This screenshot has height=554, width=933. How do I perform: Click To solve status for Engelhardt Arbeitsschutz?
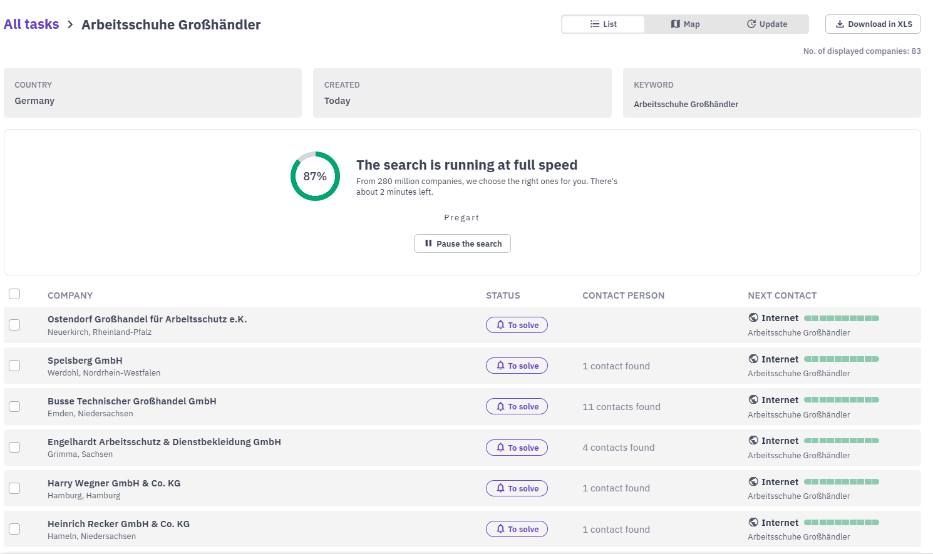tap(517, 448)
